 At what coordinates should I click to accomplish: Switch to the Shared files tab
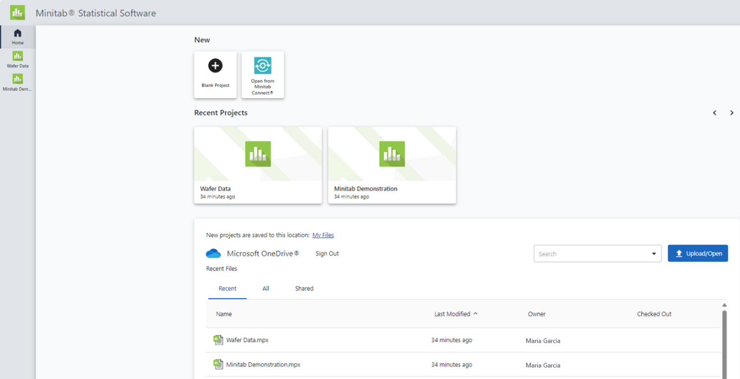[304, 289]
